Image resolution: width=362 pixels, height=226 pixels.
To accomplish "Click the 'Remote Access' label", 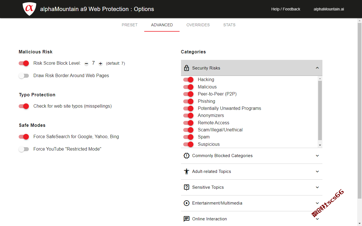I will (214, 123).
